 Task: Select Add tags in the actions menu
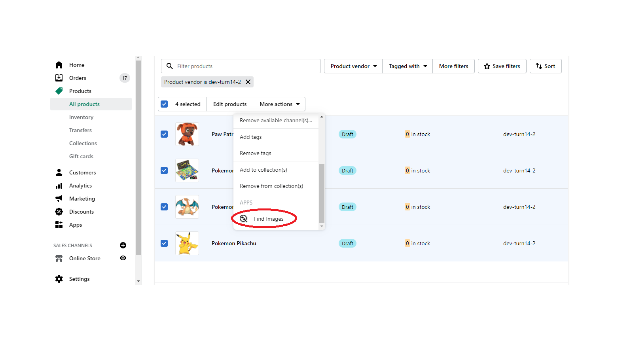tap(251, 137)
